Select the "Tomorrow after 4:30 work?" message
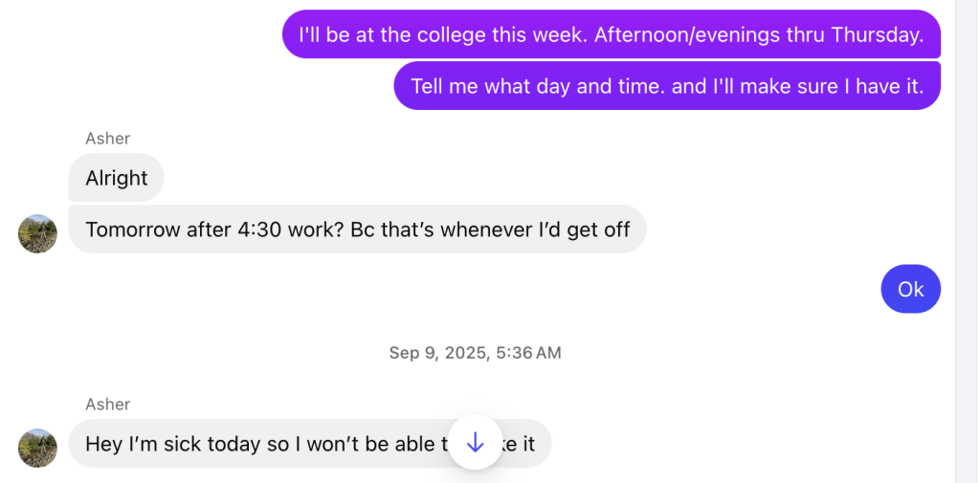Image resolution: width=980 pixels, height=483 pixels. tap(357, 230)
